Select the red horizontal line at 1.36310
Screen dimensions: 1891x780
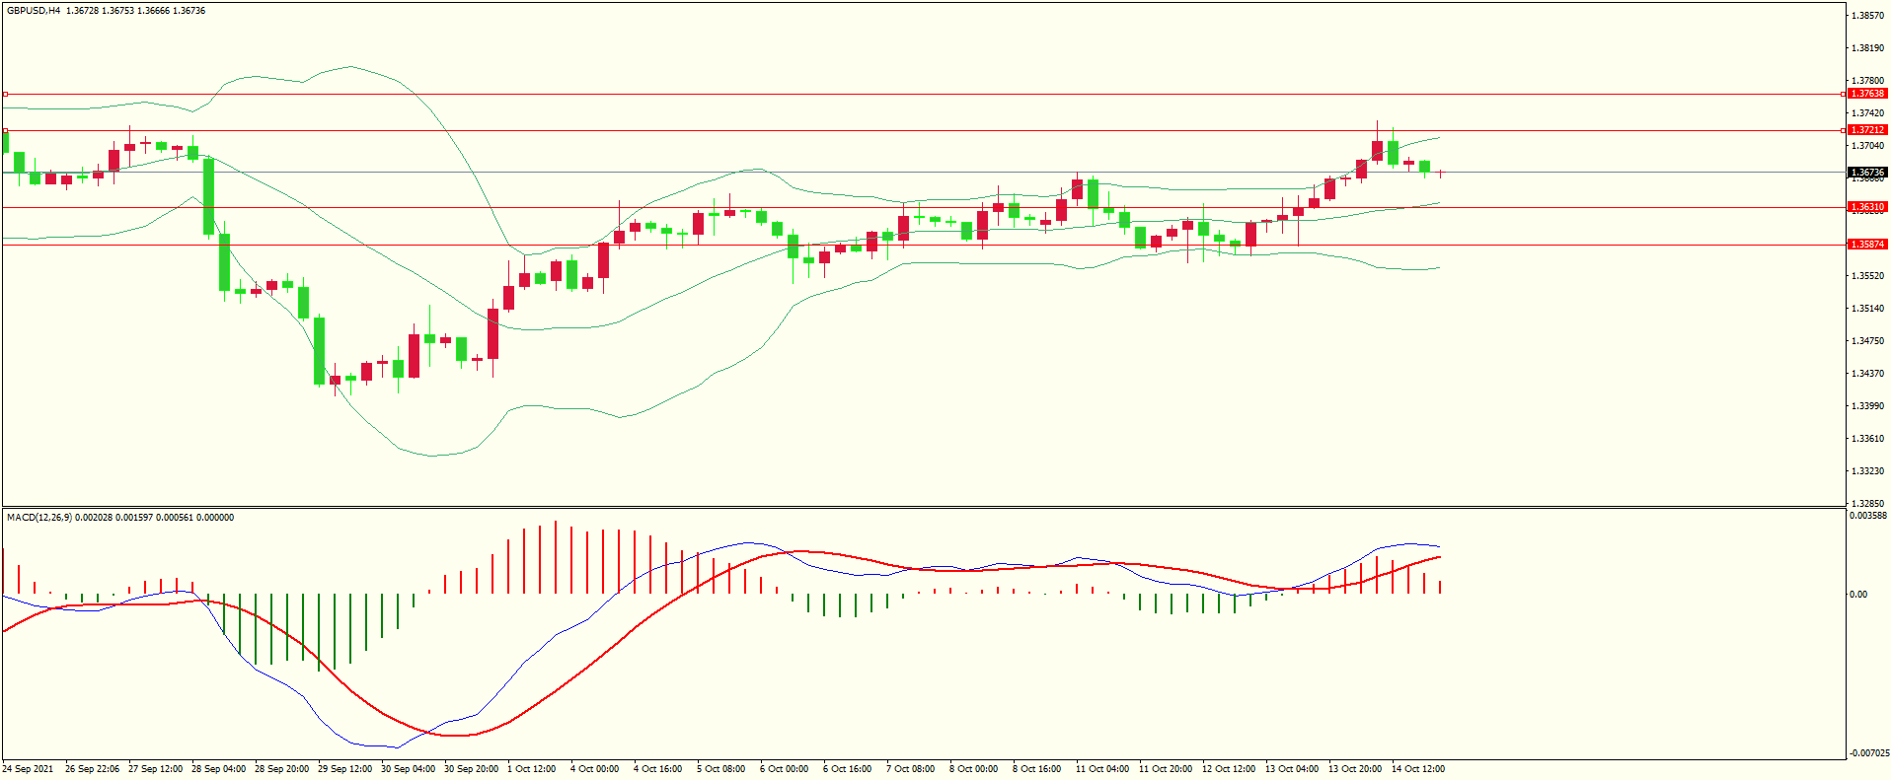(888, 208)
